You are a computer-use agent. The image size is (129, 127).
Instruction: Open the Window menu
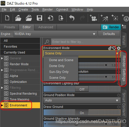click(x=77, y=9)
